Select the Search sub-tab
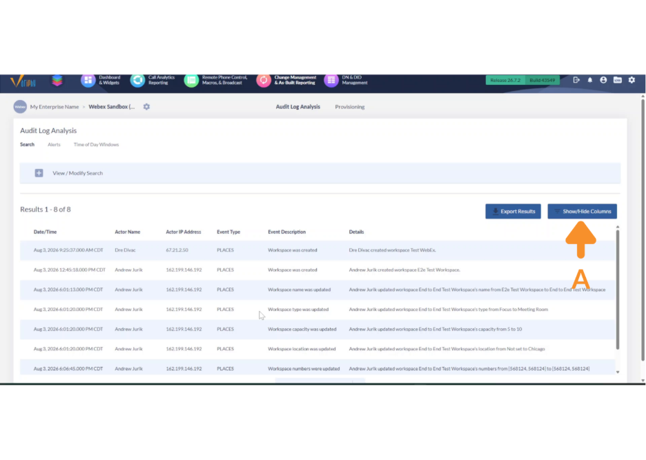 [27, 145]
